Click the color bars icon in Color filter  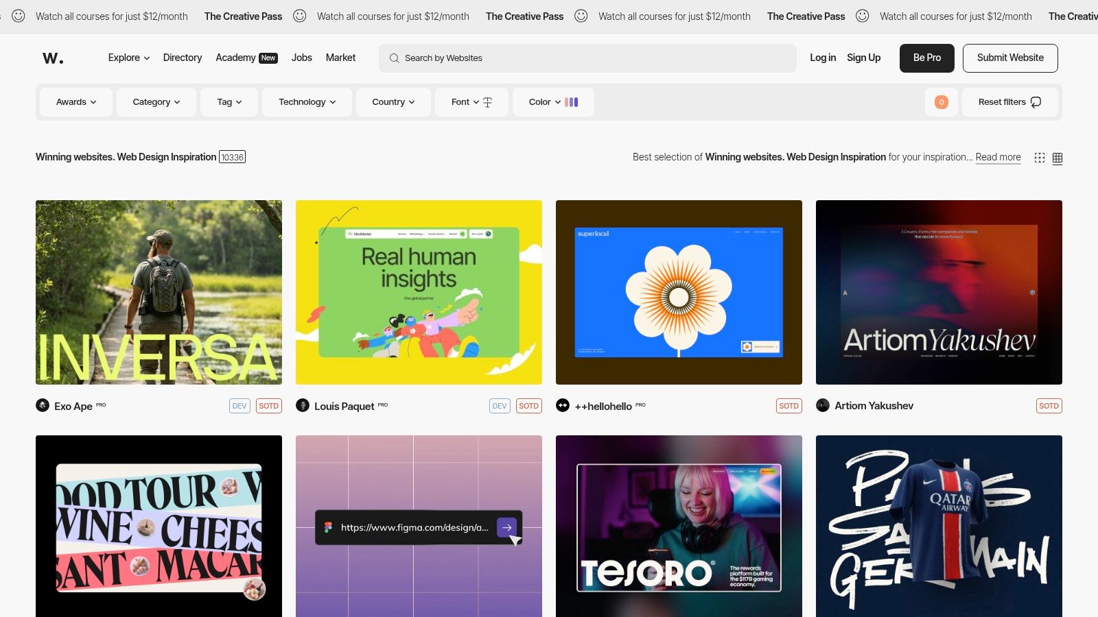point(572,101)
